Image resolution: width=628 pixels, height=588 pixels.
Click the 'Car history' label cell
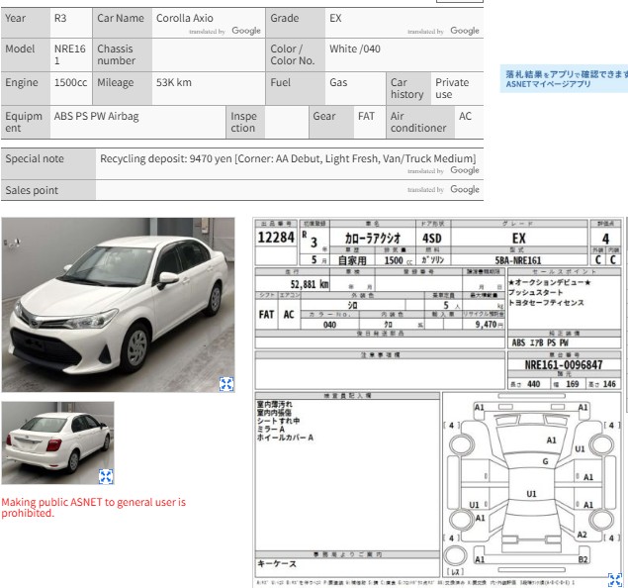click(406, 88)
